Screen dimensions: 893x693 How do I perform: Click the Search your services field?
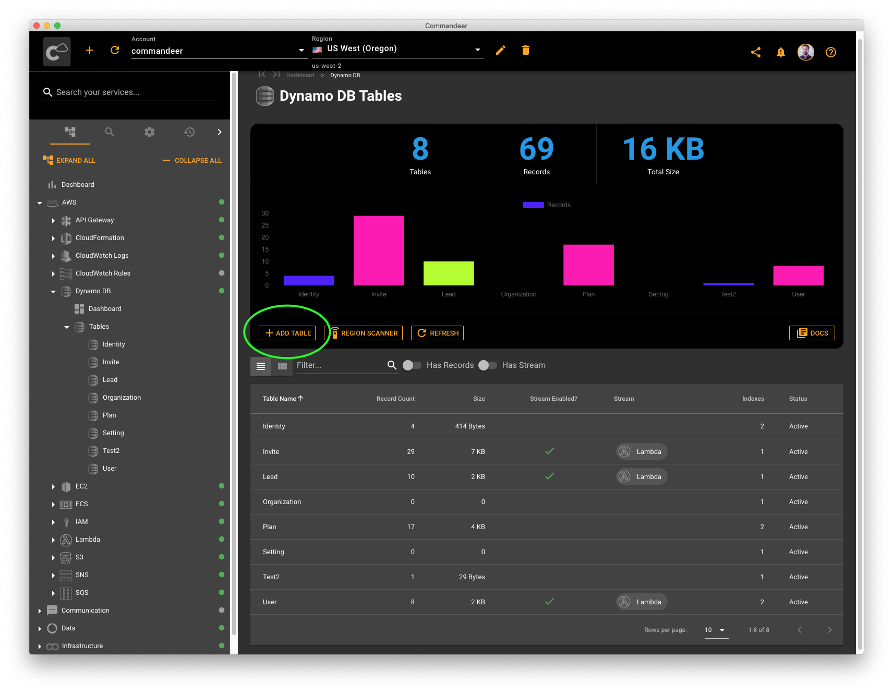click(129, 92)
